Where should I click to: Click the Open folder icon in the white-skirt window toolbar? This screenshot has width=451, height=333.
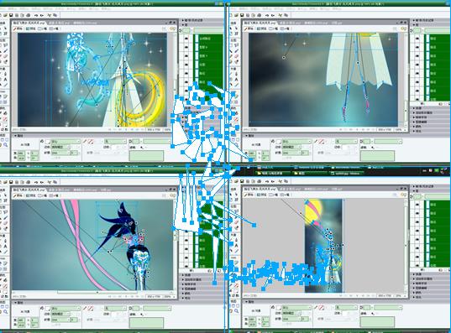(236, 15)
